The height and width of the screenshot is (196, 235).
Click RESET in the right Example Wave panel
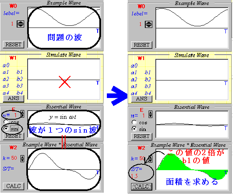142,45
